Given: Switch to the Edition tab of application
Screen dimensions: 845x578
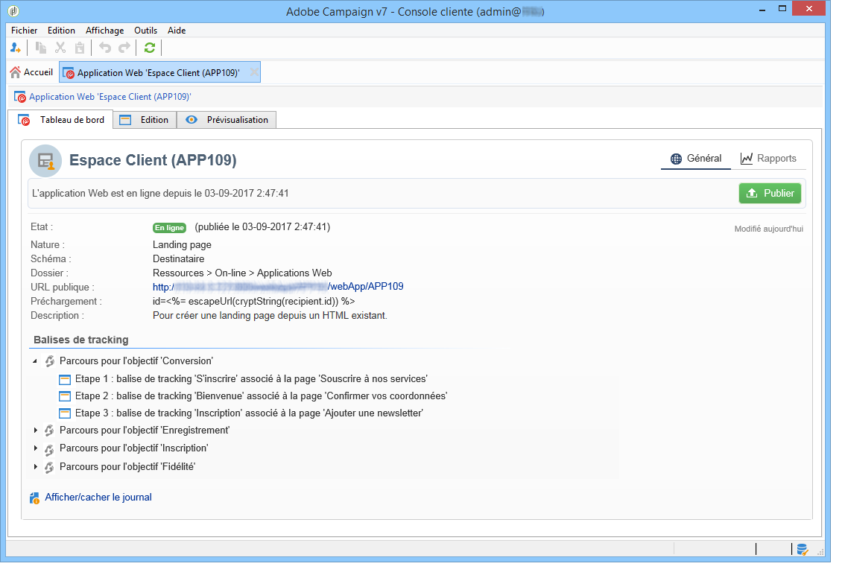Looking at the screenshot, I should pos(145,120).
